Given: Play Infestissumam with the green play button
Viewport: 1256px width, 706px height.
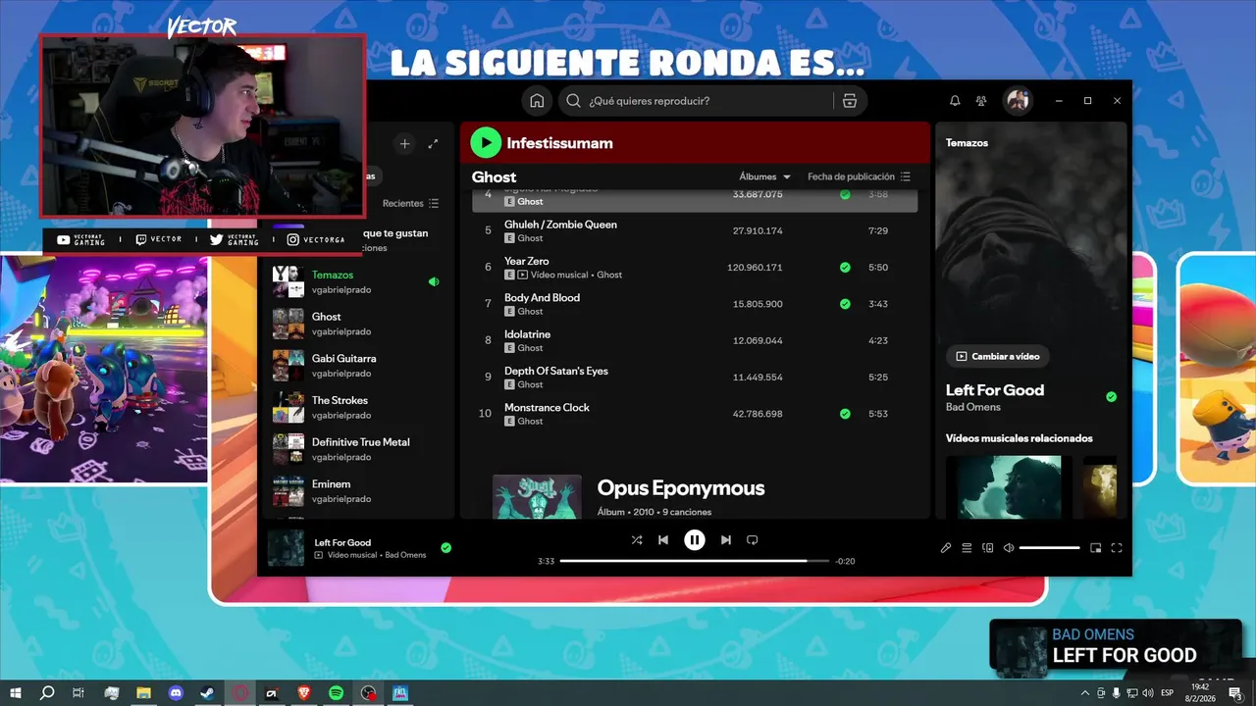Looking at the screenshot, I should coord(486,143).
